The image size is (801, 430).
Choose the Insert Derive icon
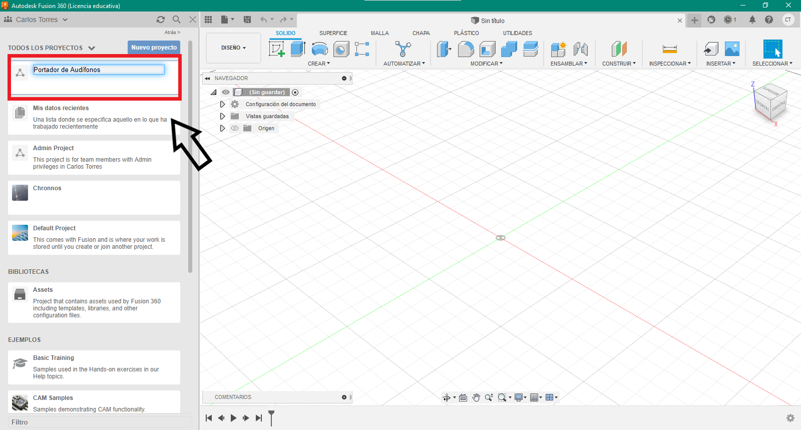pos(711,49)
